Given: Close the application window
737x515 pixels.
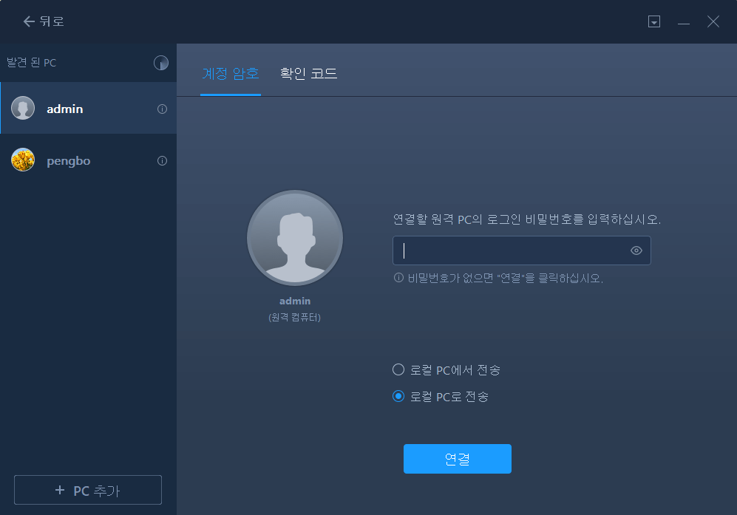Looking at the screenshot, I should click(713, 21).
